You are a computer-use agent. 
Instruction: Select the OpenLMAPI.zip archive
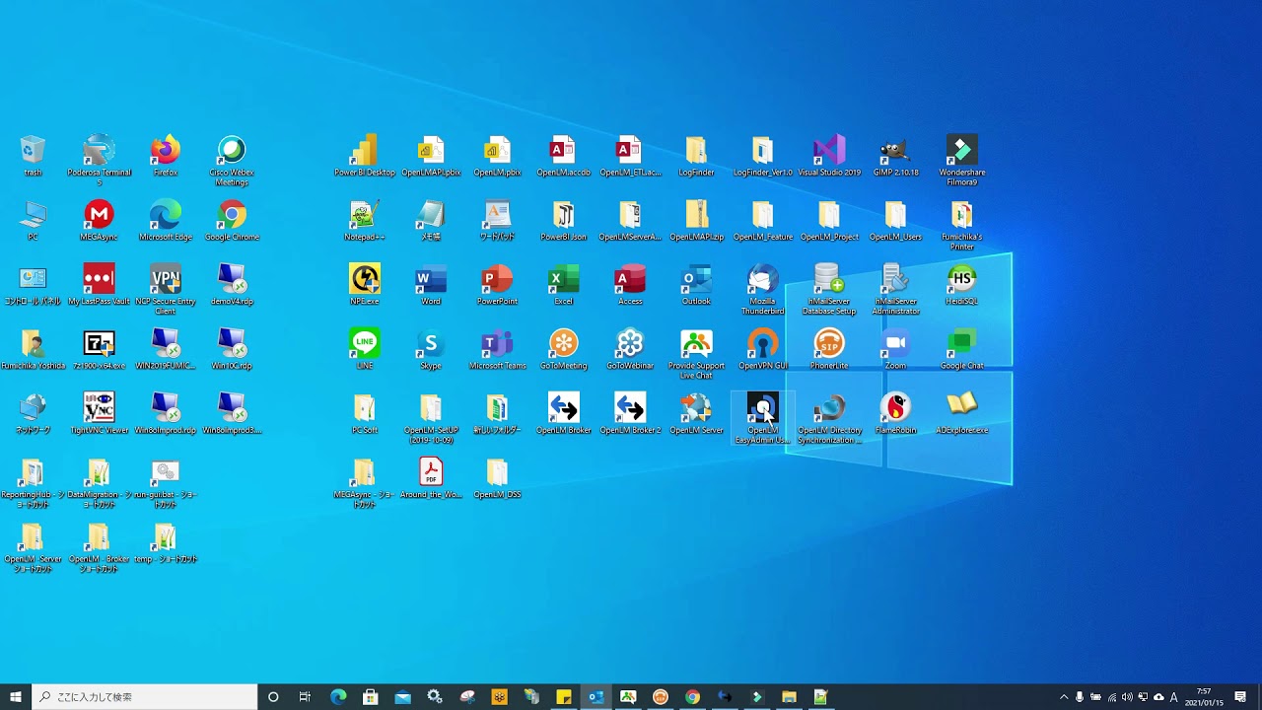pos(696,221)
